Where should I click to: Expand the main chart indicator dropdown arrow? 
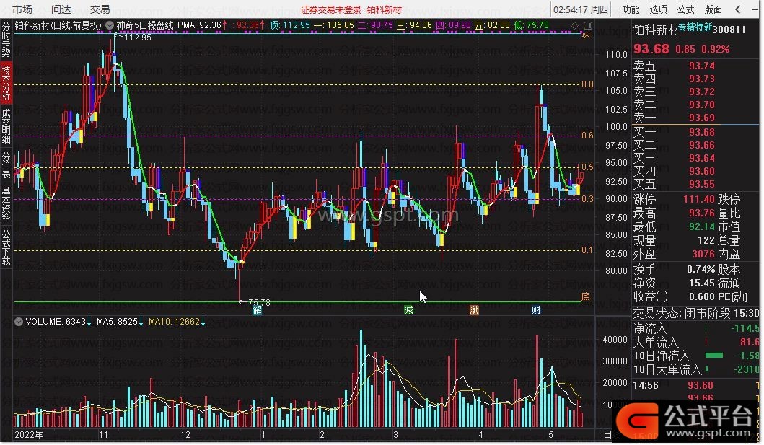[x=110, y=25]
